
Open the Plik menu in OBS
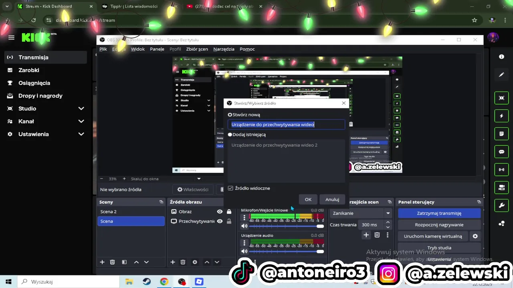[103, 49]
